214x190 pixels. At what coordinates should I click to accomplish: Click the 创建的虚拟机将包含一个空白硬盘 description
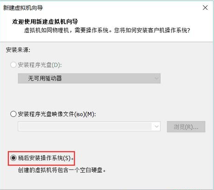tap(62, 170)
